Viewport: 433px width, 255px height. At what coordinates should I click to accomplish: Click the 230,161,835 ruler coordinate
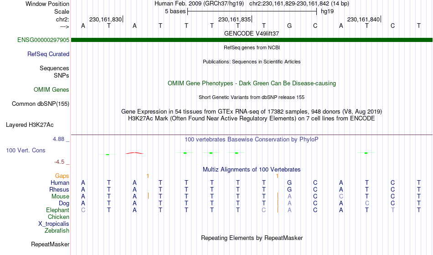point(234,19)
